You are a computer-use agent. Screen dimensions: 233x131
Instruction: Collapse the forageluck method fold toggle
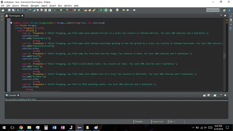11,23
